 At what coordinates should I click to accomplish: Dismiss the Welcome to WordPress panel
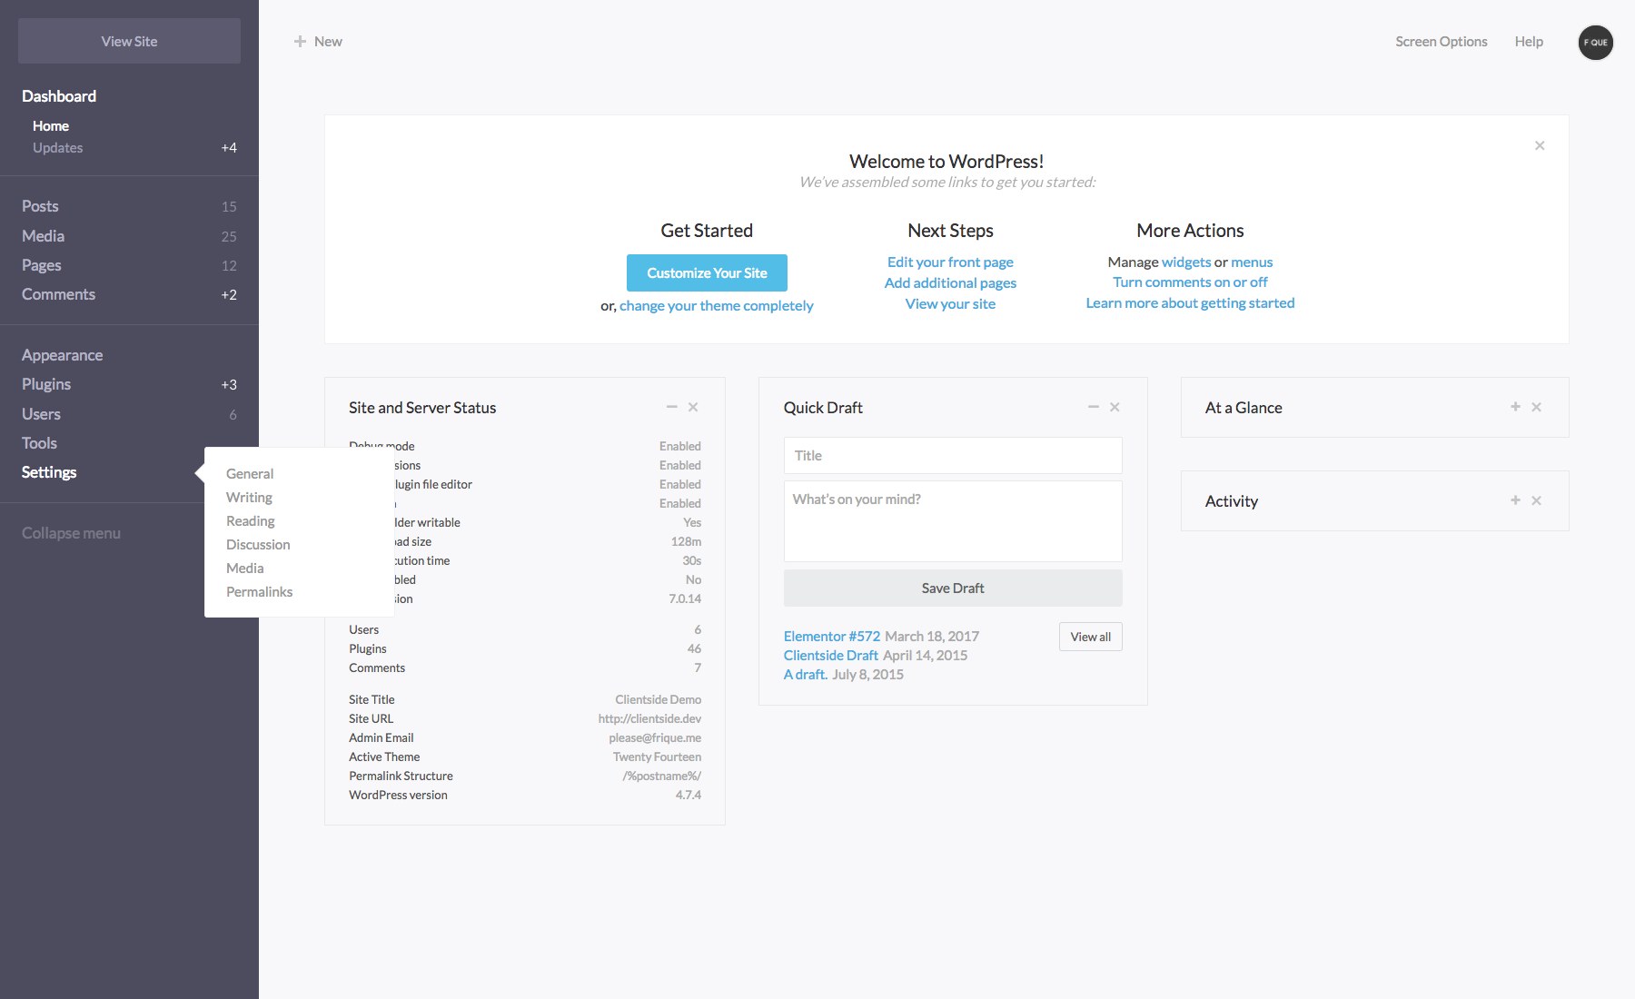[x=1540, y=145]
